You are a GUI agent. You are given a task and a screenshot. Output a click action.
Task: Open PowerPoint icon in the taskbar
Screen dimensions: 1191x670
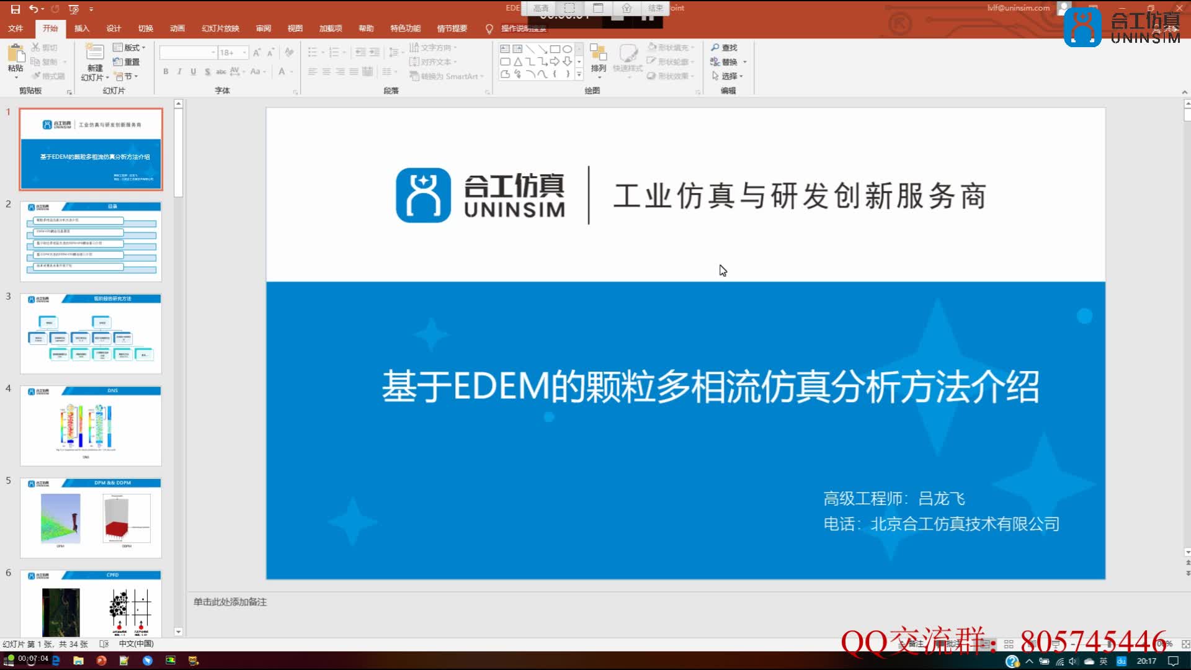tap(101, 661)
